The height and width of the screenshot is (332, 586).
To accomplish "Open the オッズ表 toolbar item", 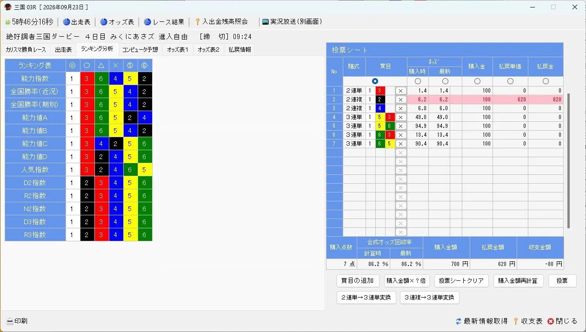I will tap(117, 22).
